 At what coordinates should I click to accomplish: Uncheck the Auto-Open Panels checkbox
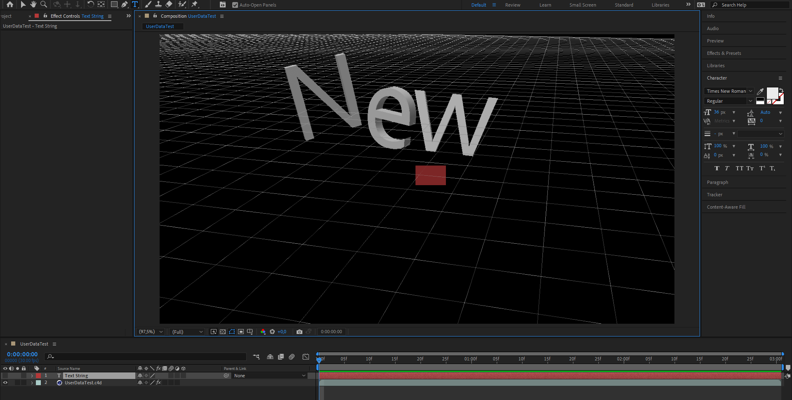[x=235, y=5]
